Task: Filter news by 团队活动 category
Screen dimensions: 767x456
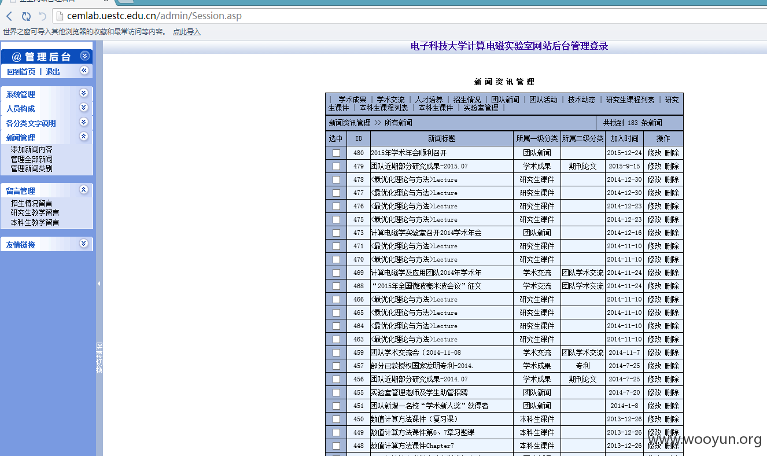Action: 543,100
